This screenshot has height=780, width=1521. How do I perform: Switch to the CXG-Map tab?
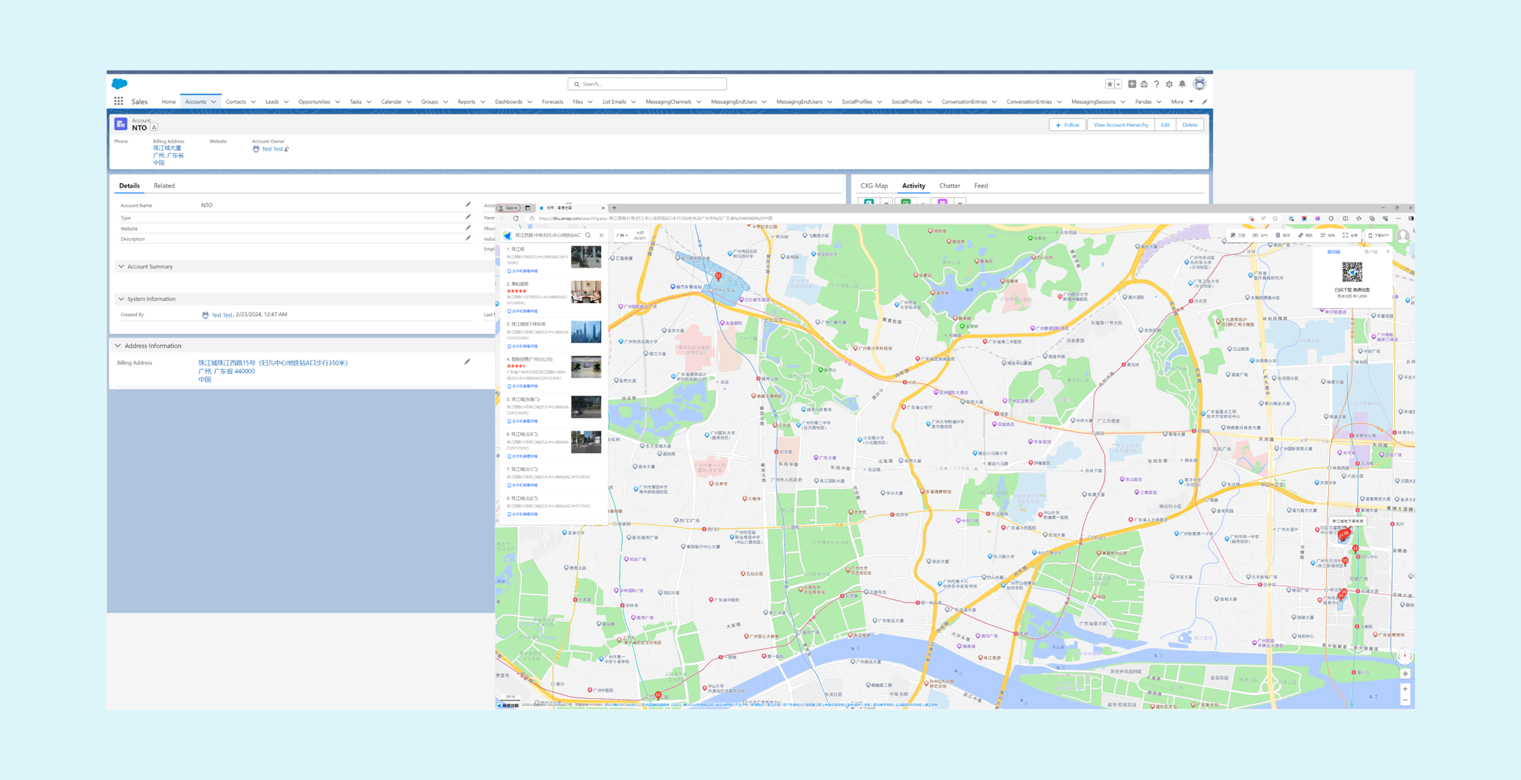click(x=874, y=186)
